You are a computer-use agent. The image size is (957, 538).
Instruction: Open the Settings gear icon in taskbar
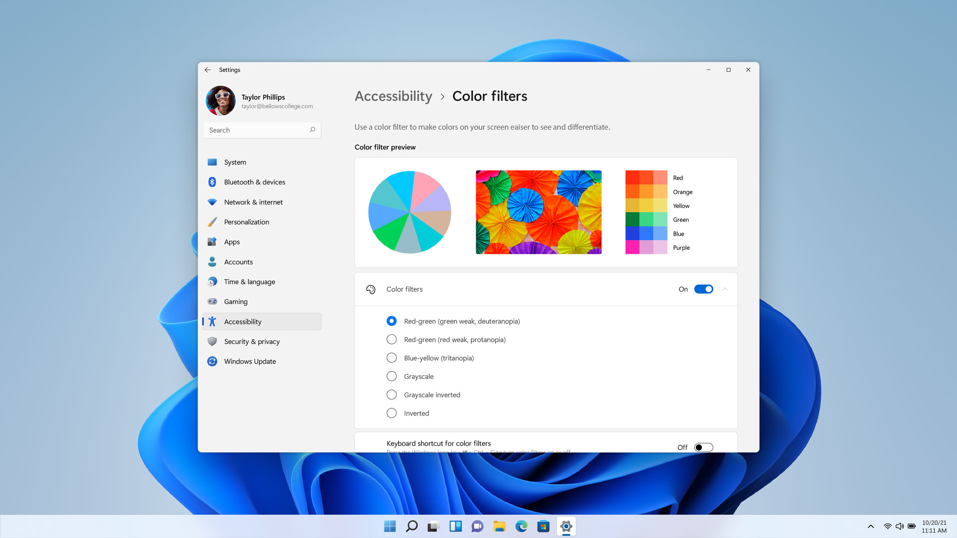[565, 526]
